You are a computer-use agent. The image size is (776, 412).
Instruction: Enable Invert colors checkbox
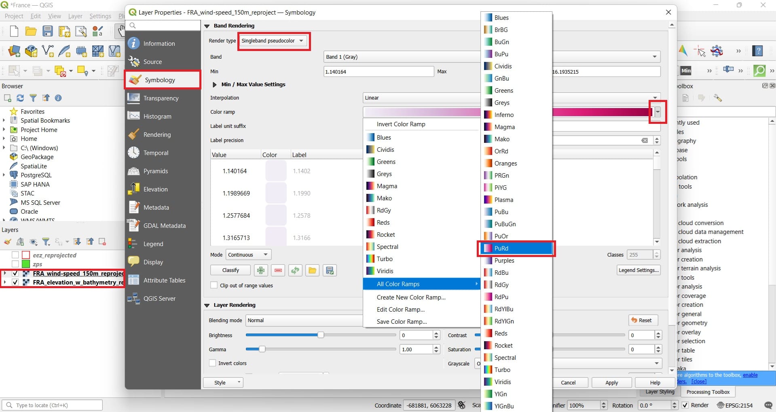coord(212,363)
